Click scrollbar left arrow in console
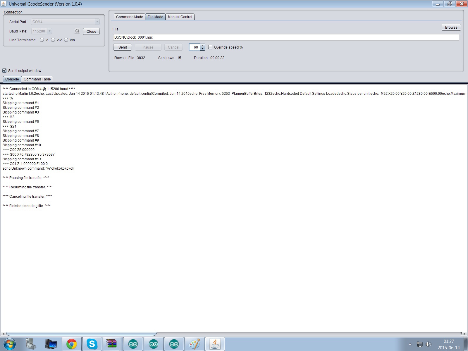 (3, 334)
